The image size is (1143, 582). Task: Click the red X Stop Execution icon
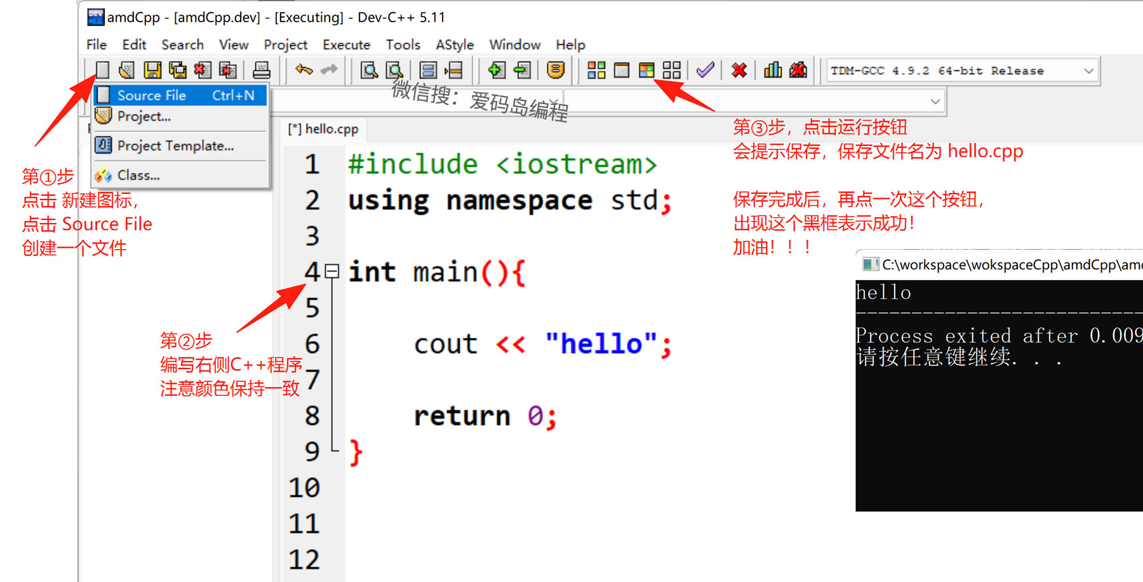point(739,70)
